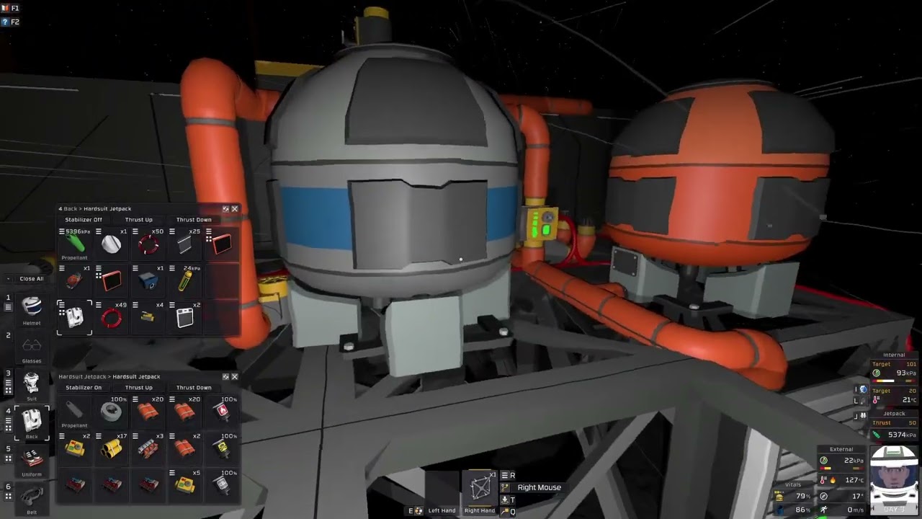The width and height of the screenshot is (922, 519).
Task: Click the Right Mouse action label
Action: (x=539, y=488)
